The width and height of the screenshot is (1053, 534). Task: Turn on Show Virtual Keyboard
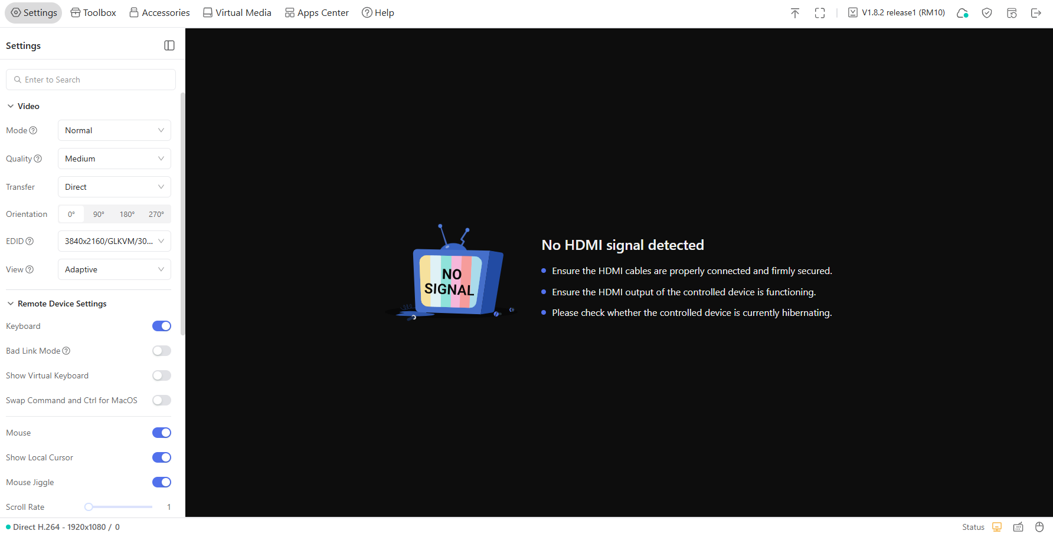pyautogui.click(x=161, y=375)
